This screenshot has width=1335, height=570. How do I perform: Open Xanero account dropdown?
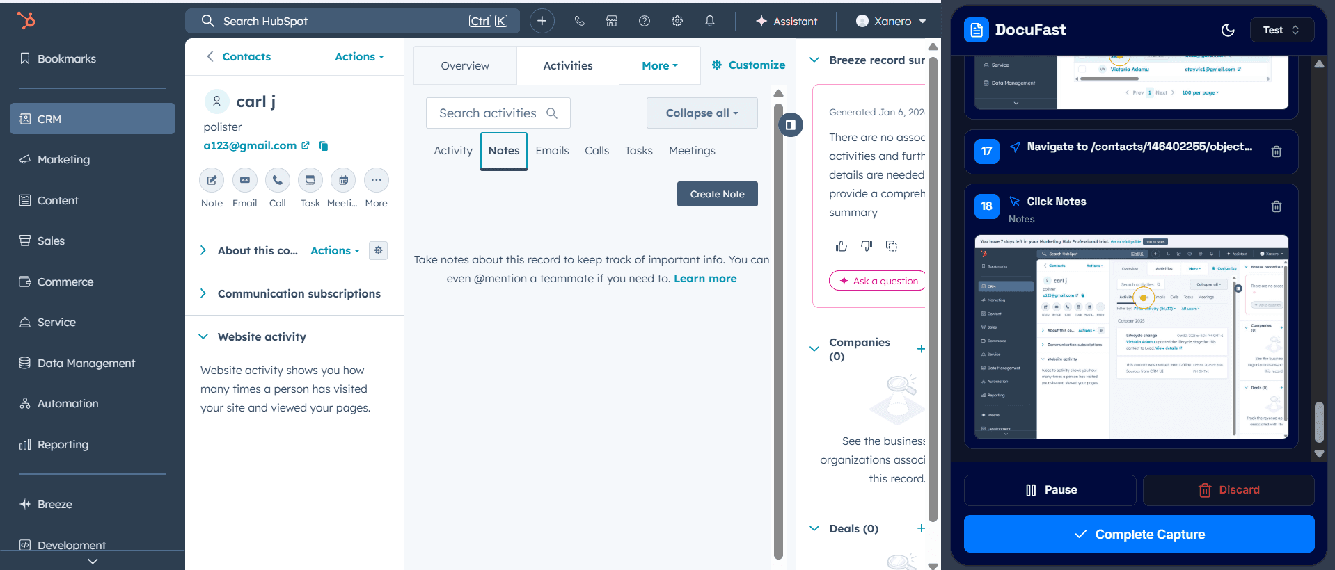(x=891, y=21)
